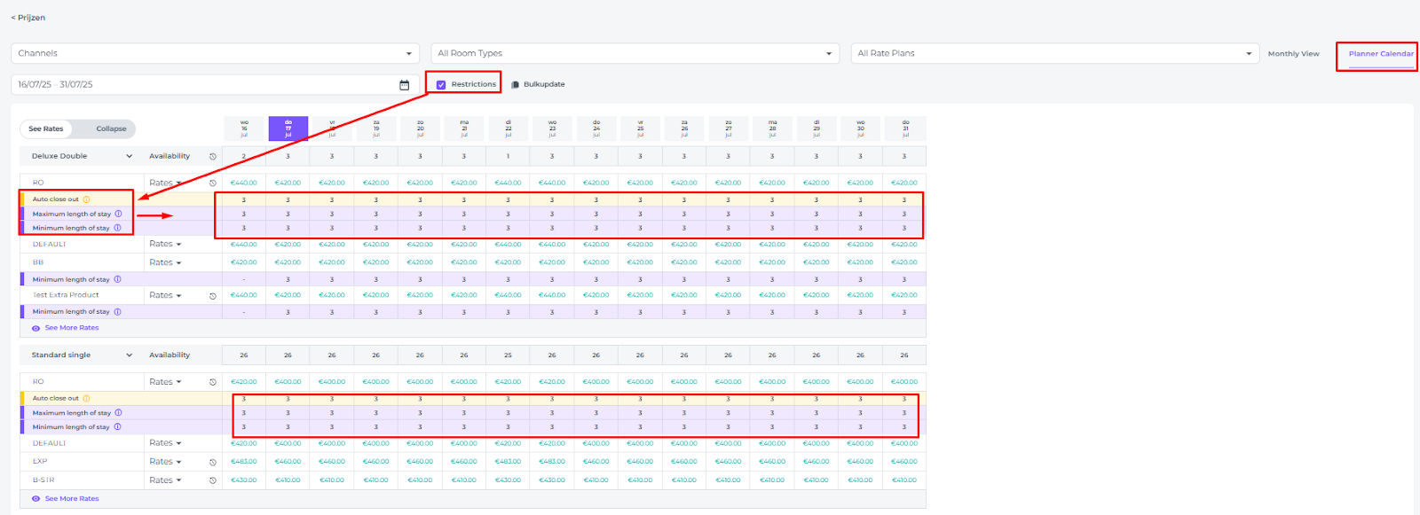Select the wo 16 jul date header
Viewport: 1420px width, 515px height.
point(244,129)
